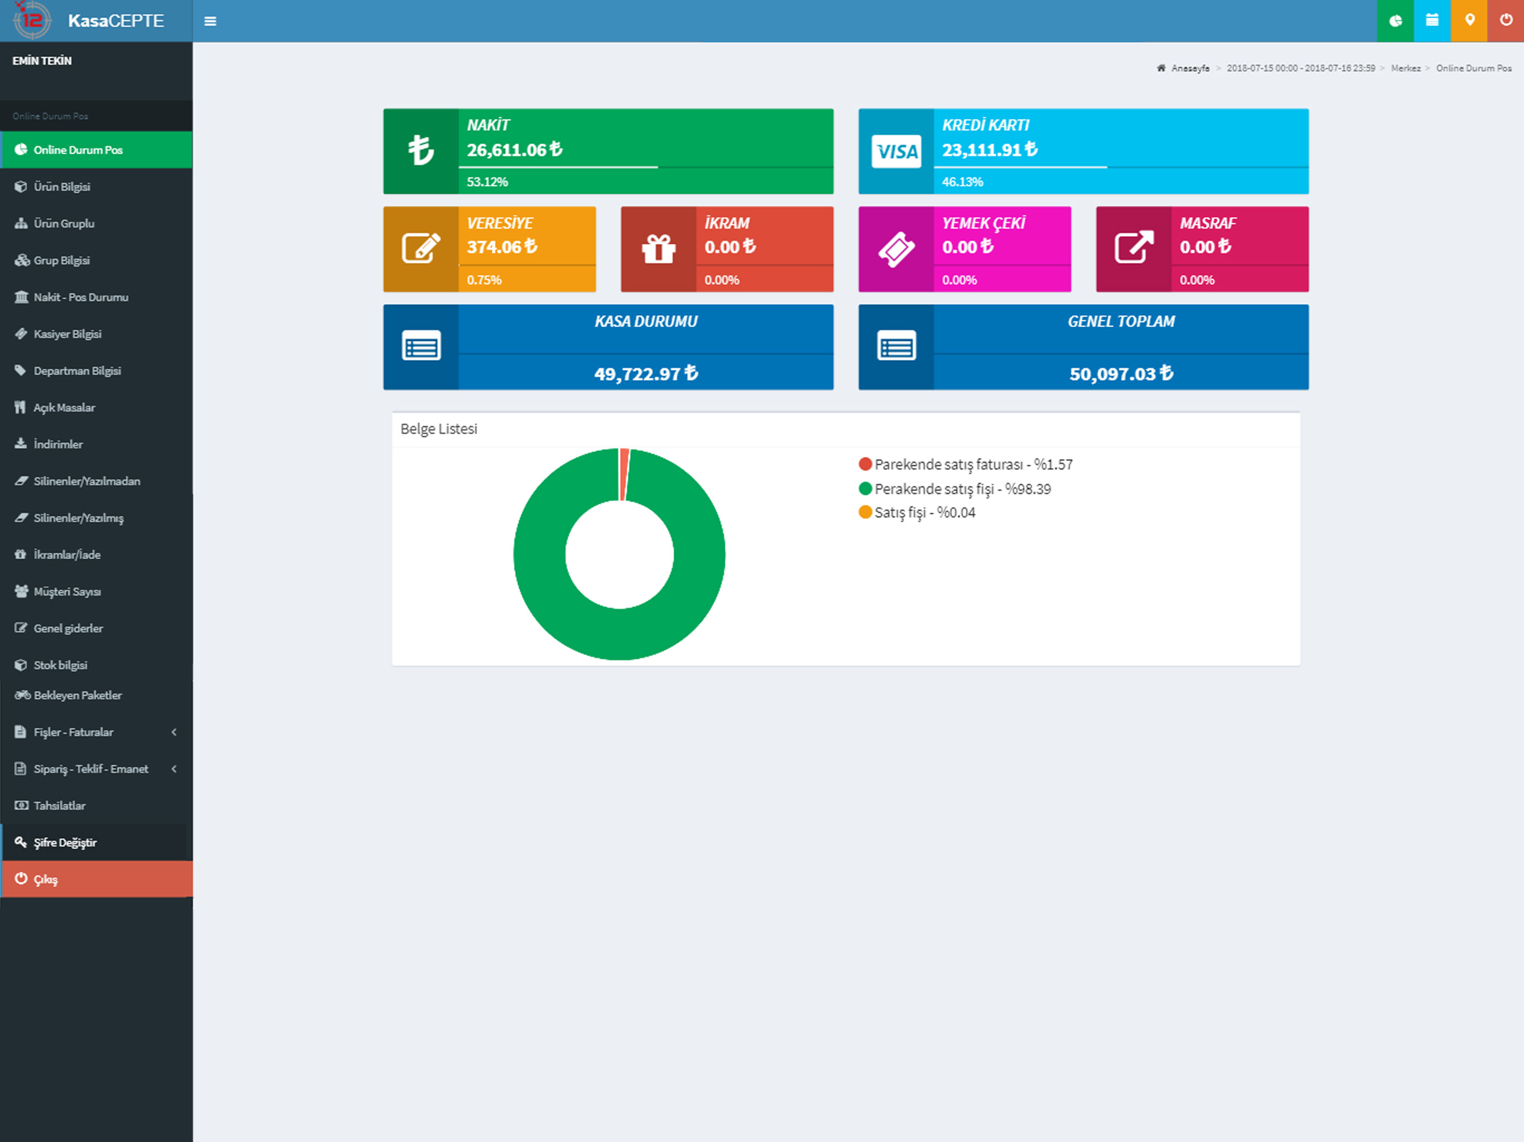This screenshot has height=1142, width=1524.
Task: Select Silinenler/Yazılmadan item
Action: coord(97,481)
